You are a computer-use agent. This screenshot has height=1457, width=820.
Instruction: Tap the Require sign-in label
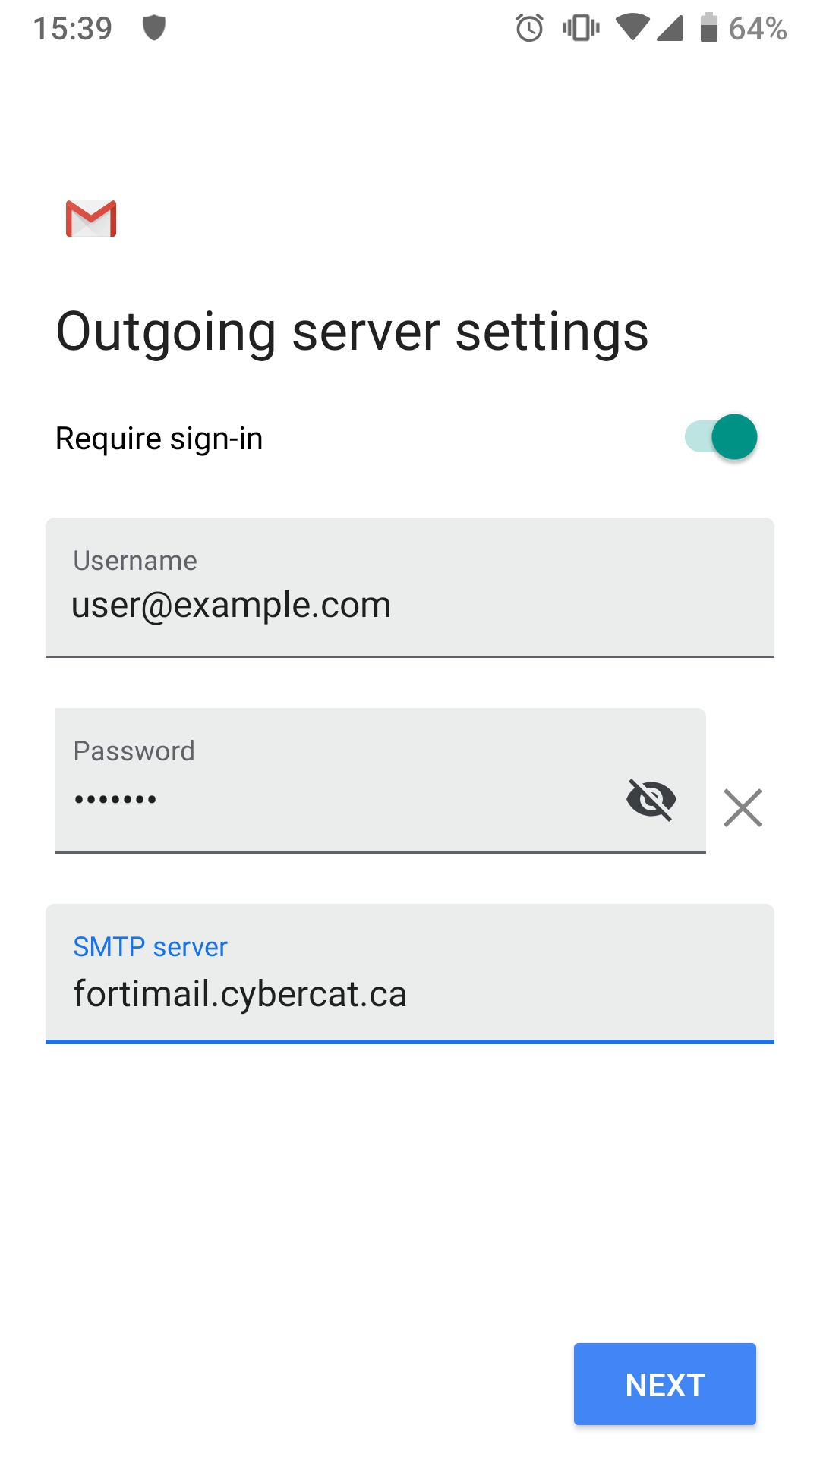159,439
